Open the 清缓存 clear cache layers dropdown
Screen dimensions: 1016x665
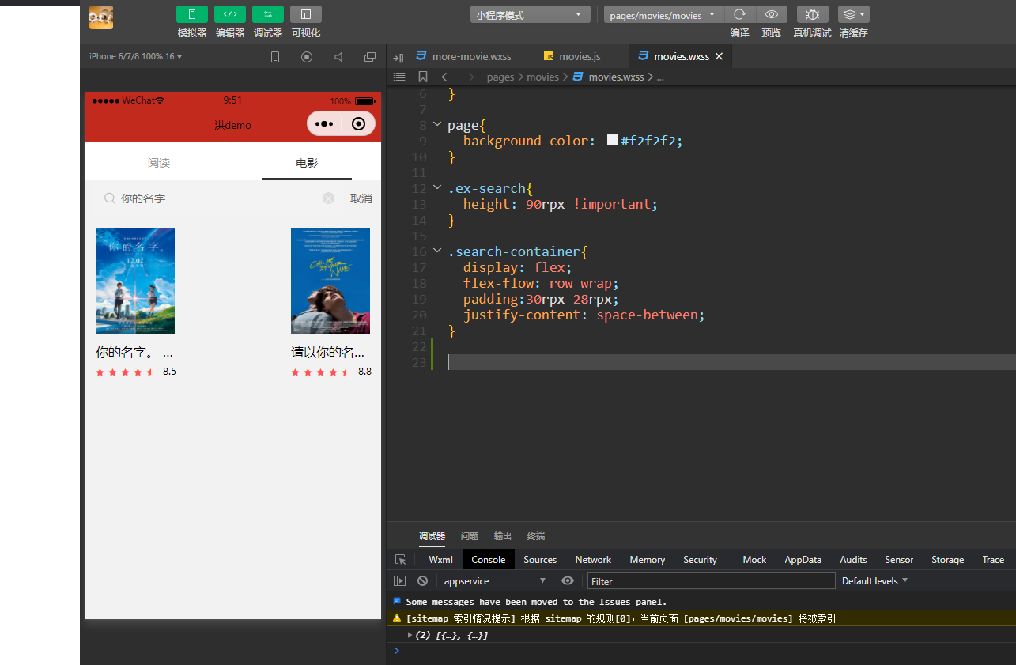click(853, 14)
